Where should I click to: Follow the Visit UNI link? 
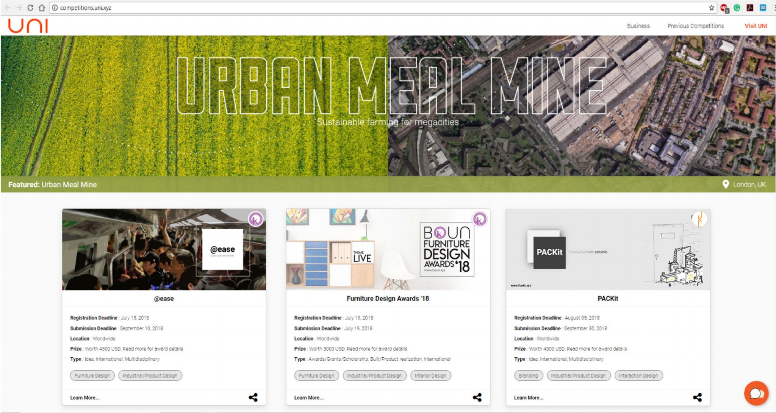[x=756, y=26]
